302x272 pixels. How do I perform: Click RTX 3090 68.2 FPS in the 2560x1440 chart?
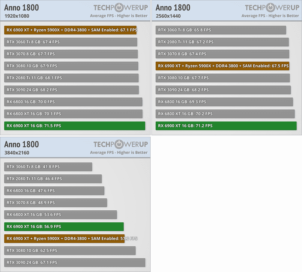tap(223, 90)
